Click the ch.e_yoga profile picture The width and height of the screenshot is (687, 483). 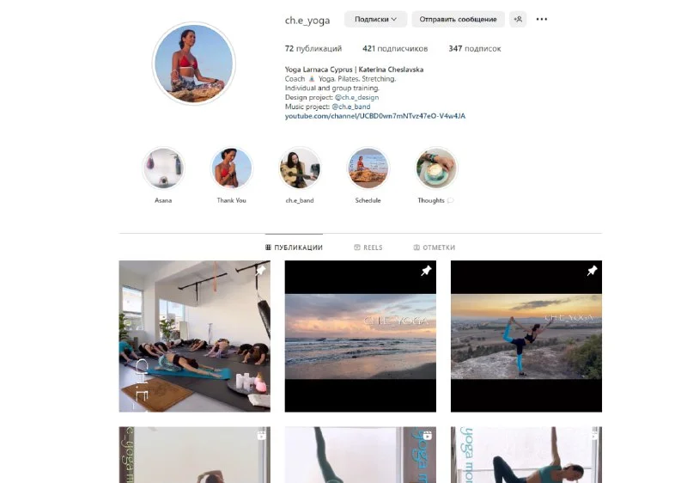pyautogui.click(x=194, y=64)
